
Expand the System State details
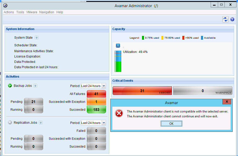37,37
